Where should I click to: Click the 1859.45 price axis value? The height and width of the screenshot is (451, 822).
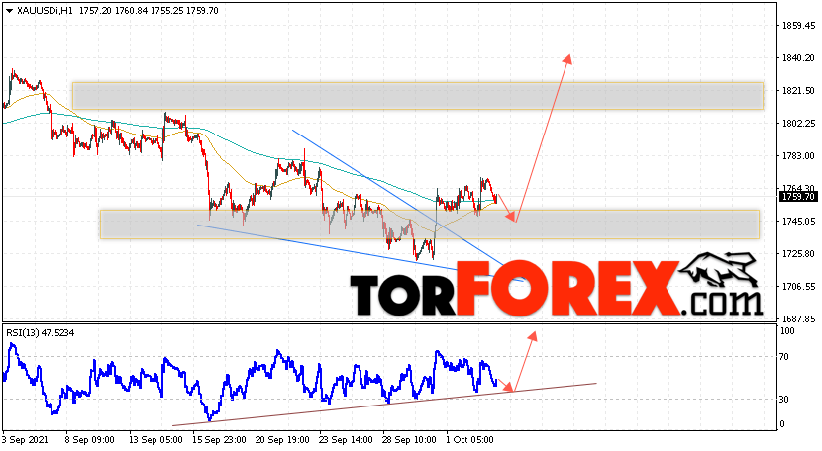coord(798,25)
